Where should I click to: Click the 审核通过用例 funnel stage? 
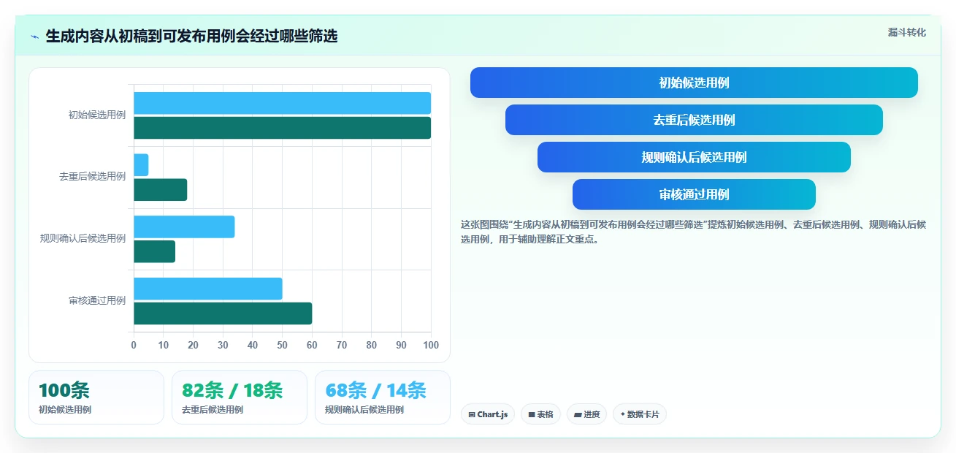tap(694, 194)
